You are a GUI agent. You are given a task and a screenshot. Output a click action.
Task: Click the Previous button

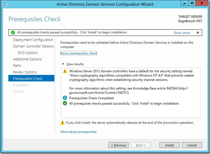tap(118, 145)
